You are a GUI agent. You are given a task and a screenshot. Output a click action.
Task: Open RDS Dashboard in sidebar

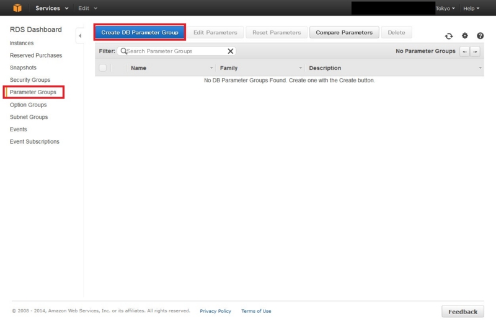click(36, 30)
